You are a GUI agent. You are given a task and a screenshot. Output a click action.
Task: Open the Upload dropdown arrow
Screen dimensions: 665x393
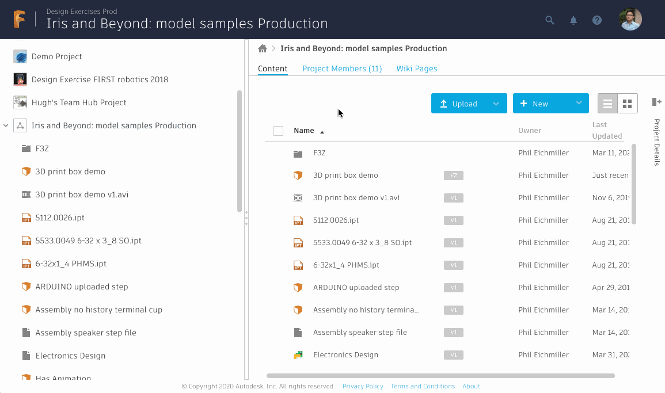pyautogui.click(x=496, y=104)
